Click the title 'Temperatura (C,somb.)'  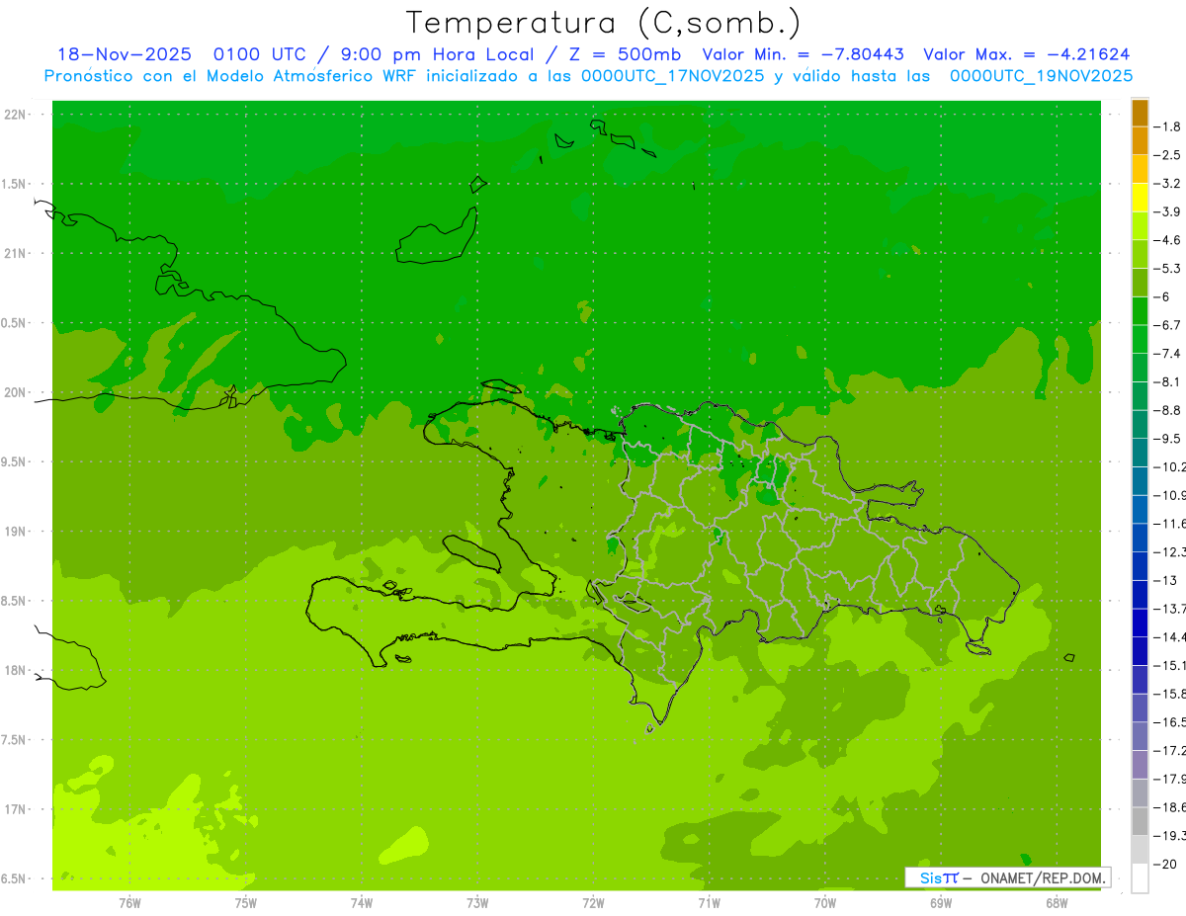604,23
